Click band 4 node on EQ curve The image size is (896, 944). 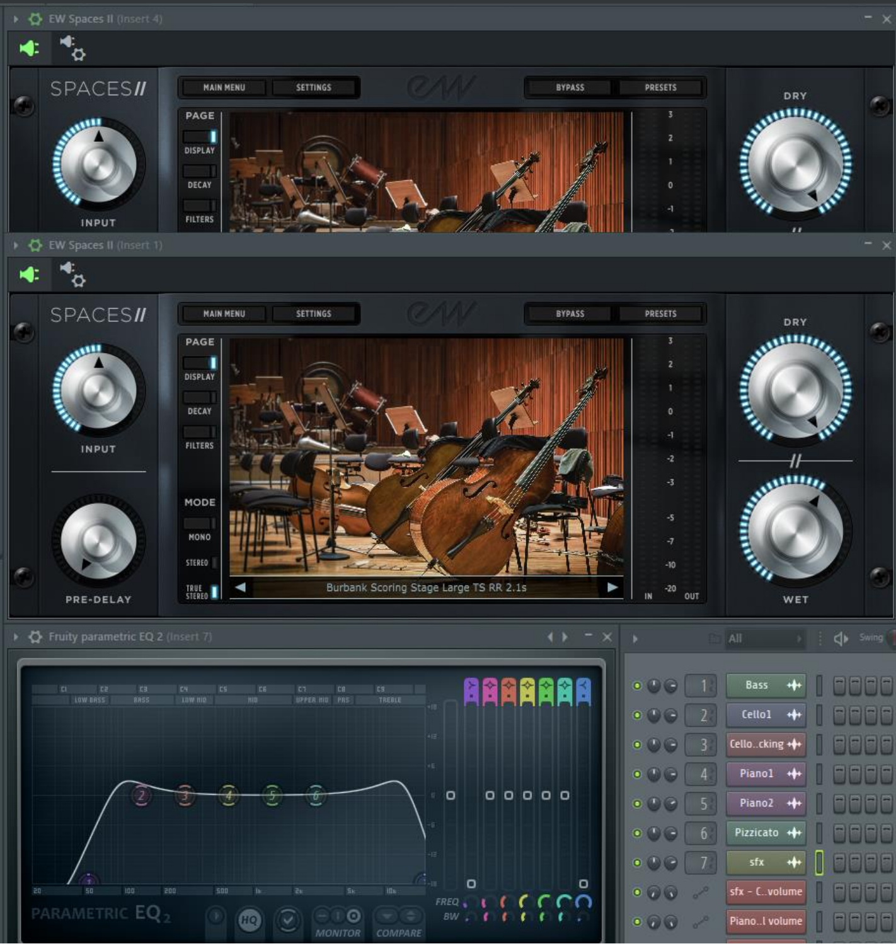pos(229,795)
